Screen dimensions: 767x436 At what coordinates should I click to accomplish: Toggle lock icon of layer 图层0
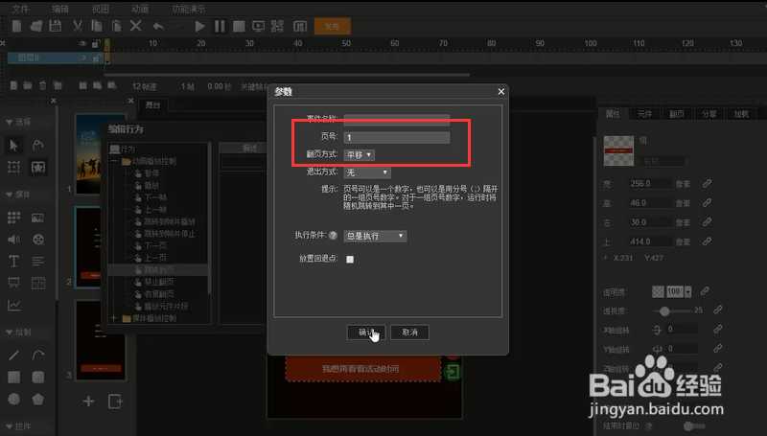96,58
